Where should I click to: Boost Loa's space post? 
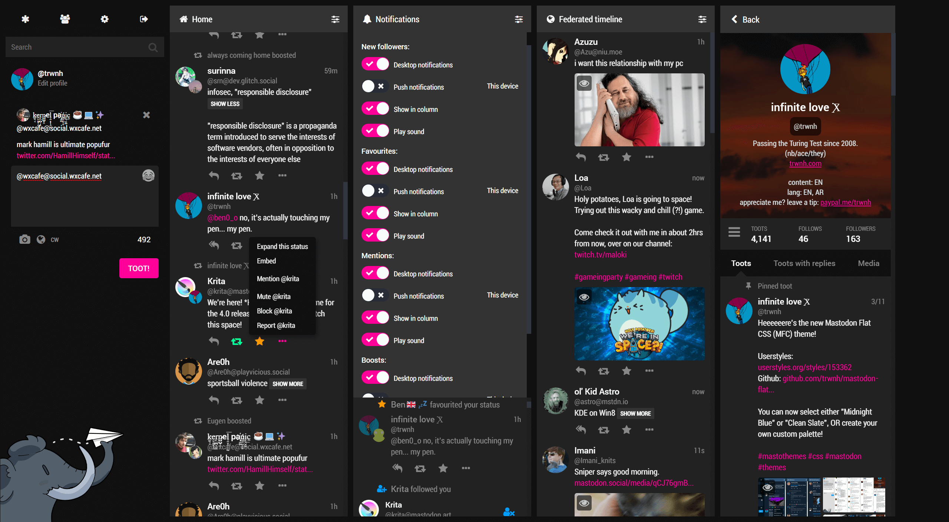pos(604,371)
